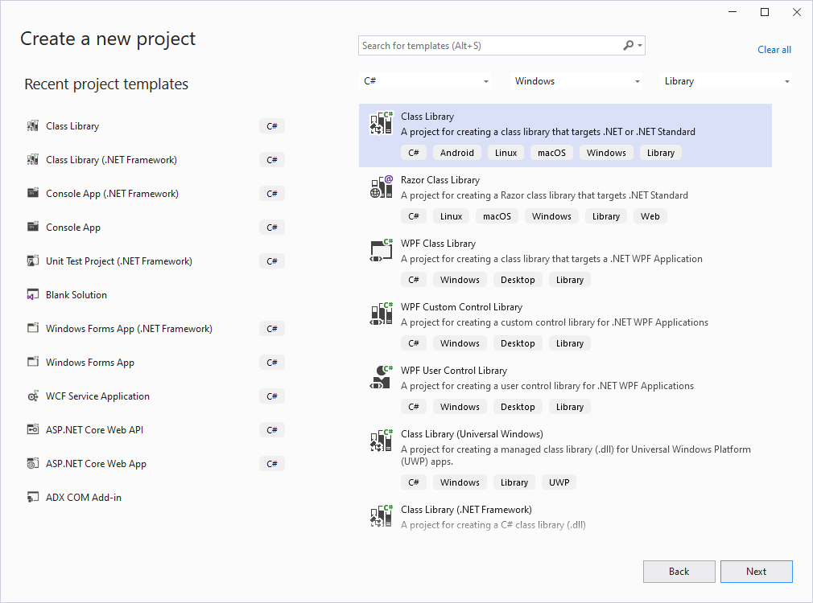Click the UWP tag on Universal Windows library
813x603 pixels.
pyautogui.click(x=559, y=482)
